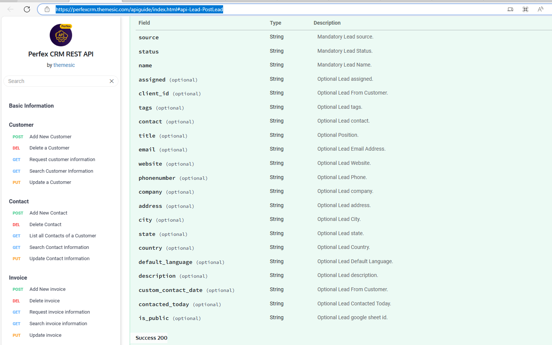Click the 'tags' field name
This screenshot has width=552, height=345.
click(x=145, y=108)
